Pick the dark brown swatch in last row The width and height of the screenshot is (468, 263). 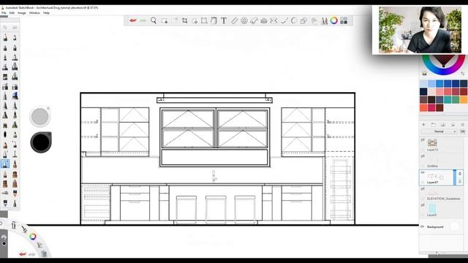[439, 107]
